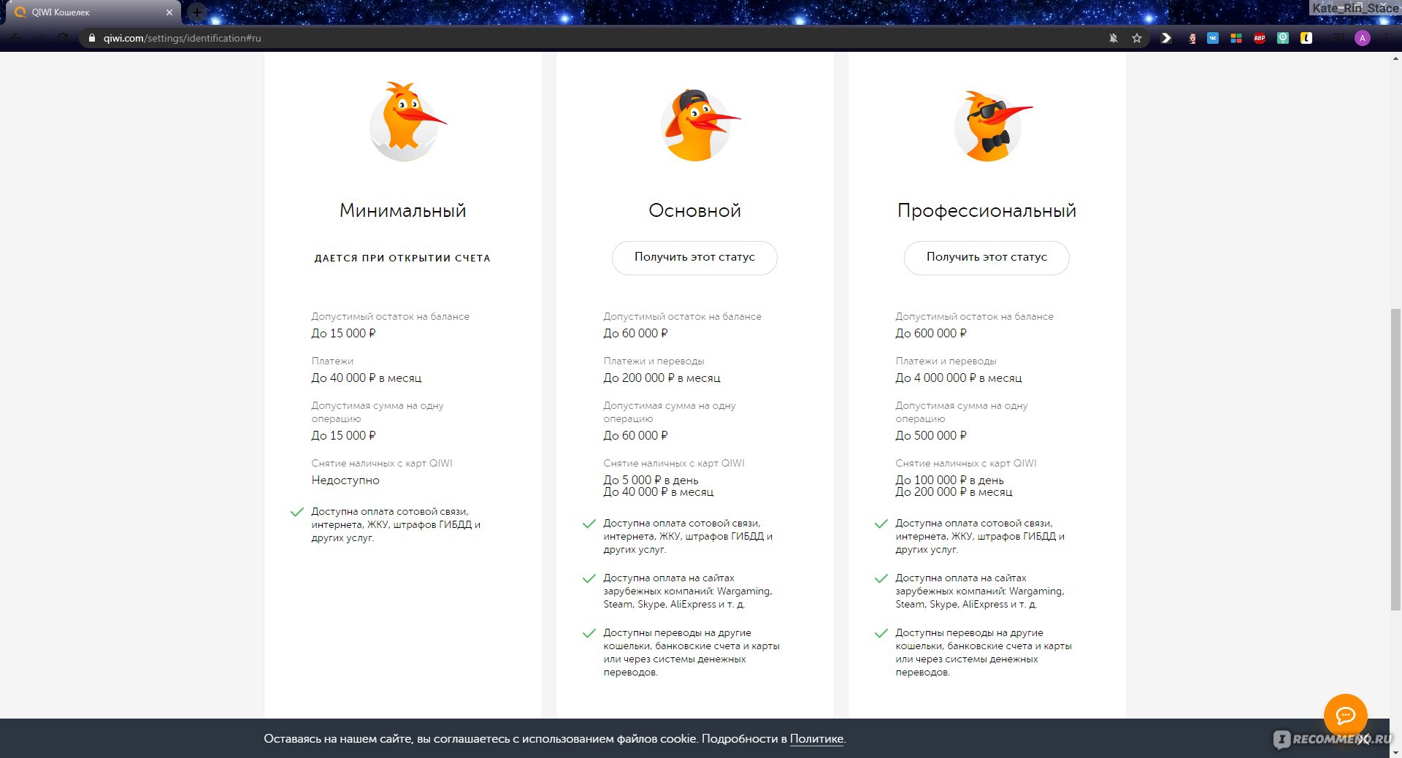
Task: Open the woman portrait extension icon
Action: (1192, 38)
